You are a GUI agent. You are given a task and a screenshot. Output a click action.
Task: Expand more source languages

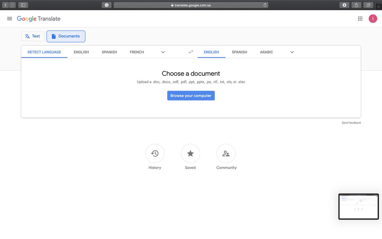pyautogui.click(x=163, y=52)
